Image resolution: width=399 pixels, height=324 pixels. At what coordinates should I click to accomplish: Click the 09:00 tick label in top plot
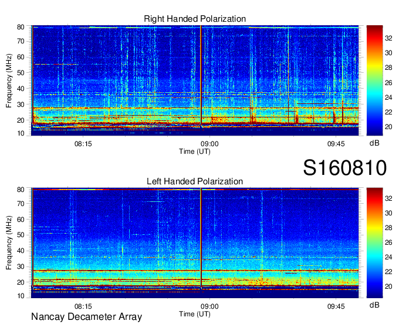tap(209, 144)
